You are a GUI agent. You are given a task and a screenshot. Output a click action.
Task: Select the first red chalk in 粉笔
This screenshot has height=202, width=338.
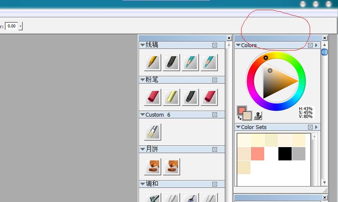pos(153,97)
